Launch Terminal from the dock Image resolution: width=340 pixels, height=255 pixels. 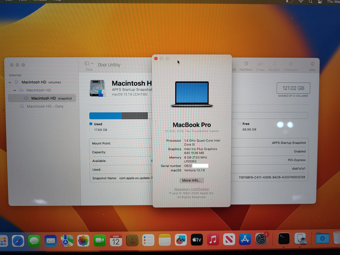pos(284,239)
